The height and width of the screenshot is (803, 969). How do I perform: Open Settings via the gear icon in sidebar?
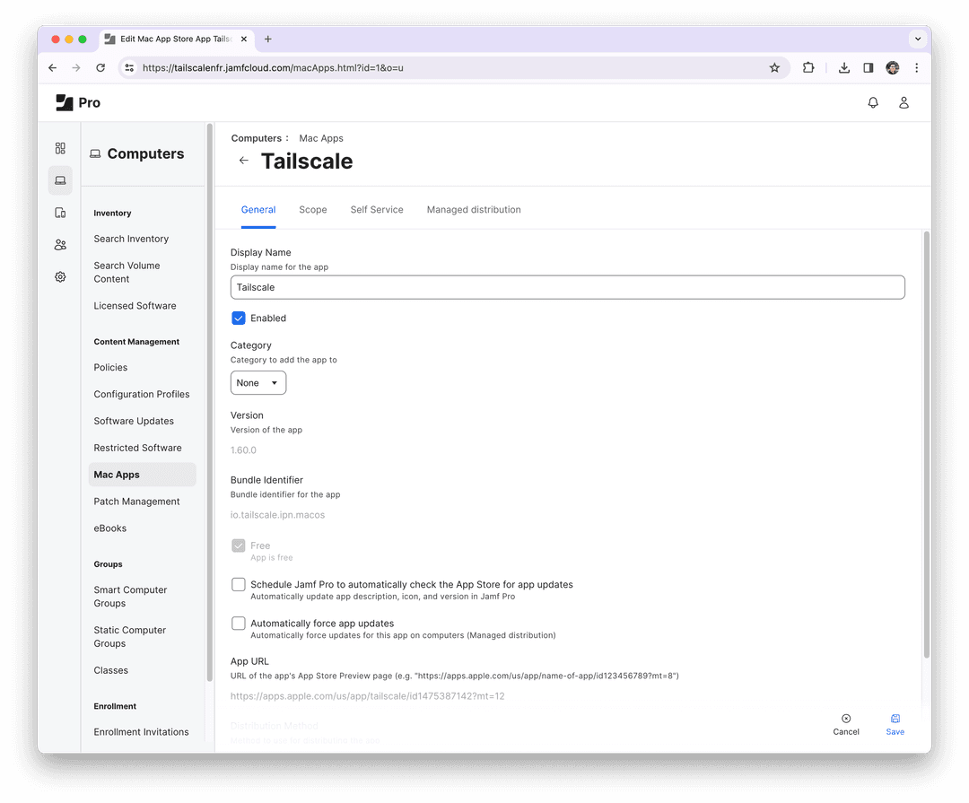59,276
